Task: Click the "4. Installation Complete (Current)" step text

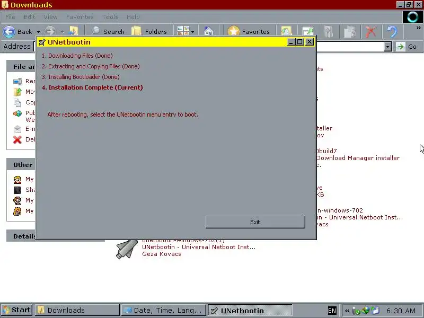Action: point(92,87)
